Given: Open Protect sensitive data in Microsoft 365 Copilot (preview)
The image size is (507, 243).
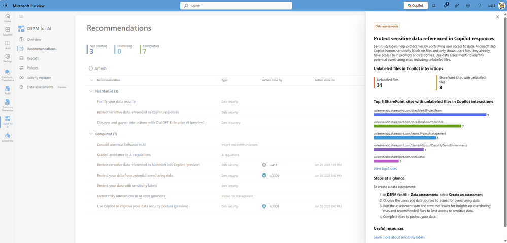Looking at the screenshot, I should point(148,165).
